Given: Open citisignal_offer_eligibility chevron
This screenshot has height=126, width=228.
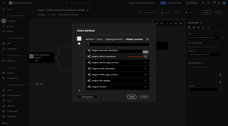Looking at the screenshot, I should pyautogui.click(x=145, y=81).
